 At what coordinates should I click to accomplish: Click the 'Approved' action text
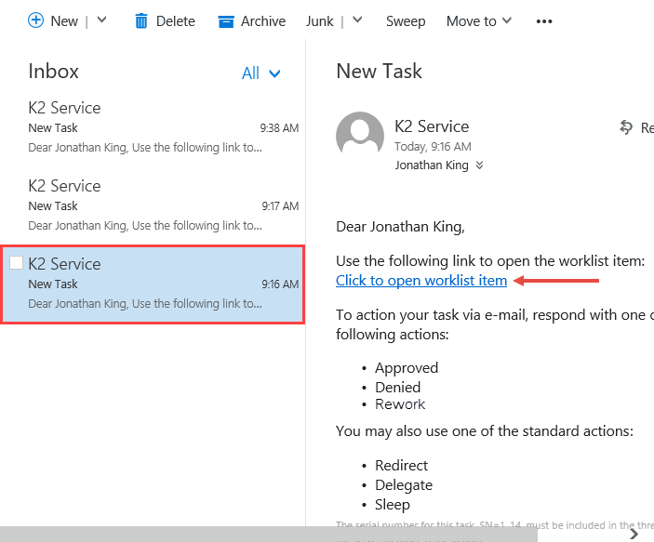pos(407,368)
